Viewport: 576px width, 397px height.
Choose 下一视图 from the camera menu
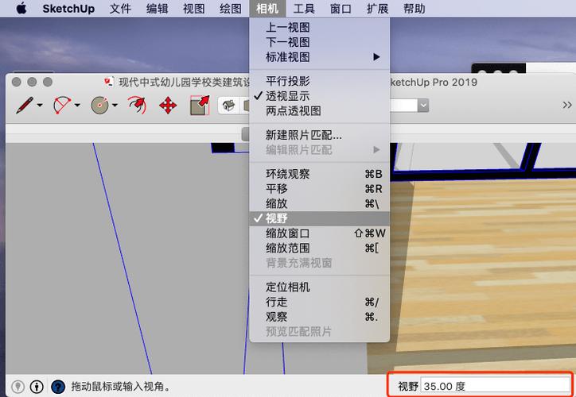click(x=319, y=42)
